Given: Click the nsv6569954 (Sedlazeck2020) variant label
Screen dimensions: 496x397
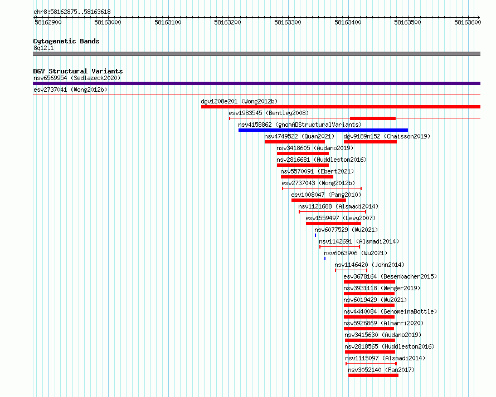Looking at the screenshot, I should 77,78.
